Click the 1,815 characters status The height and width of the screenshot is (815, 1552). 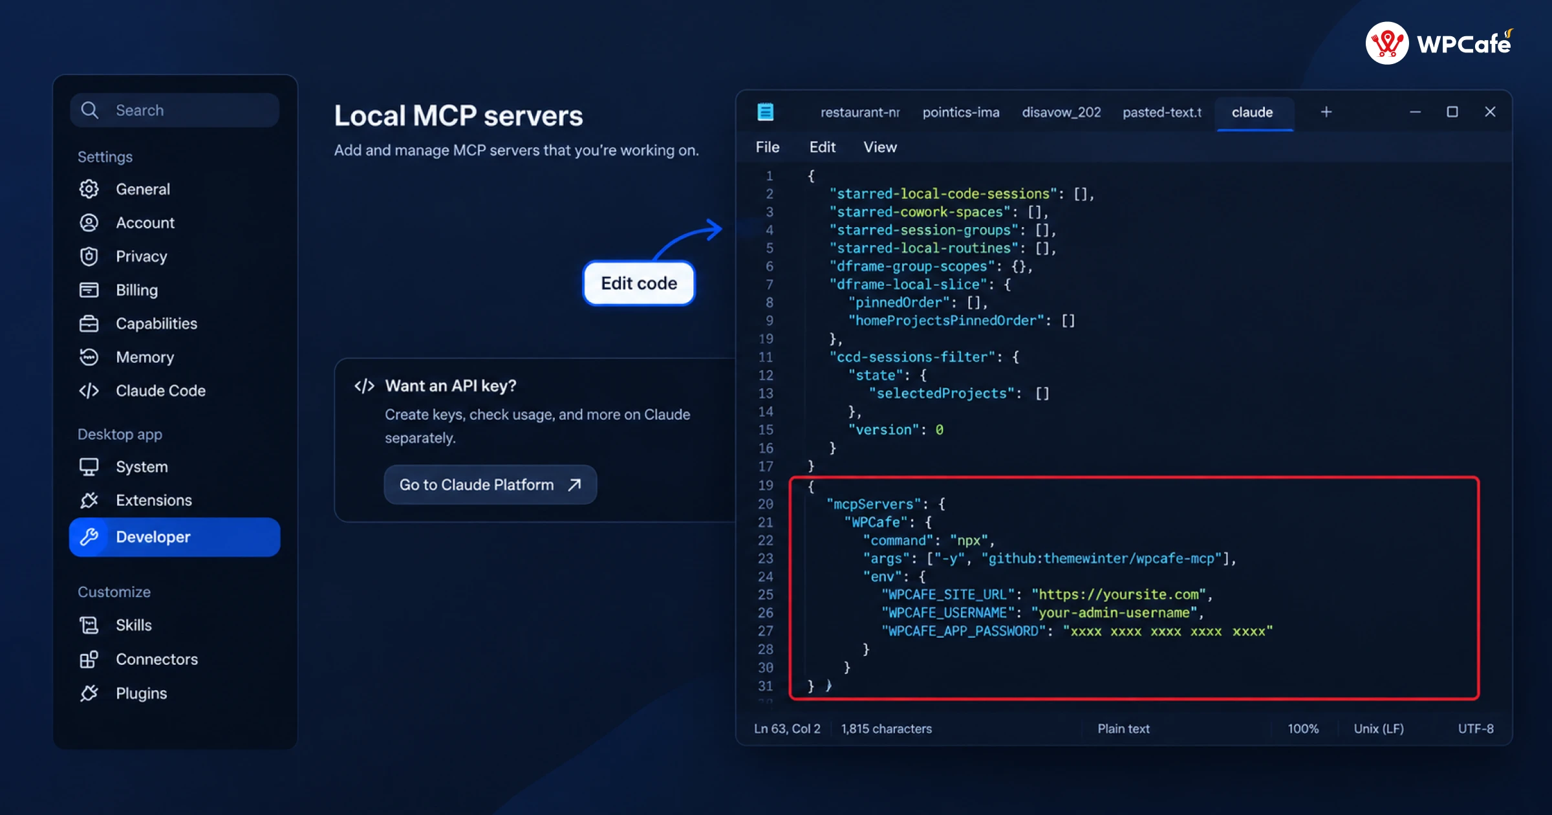887,728
